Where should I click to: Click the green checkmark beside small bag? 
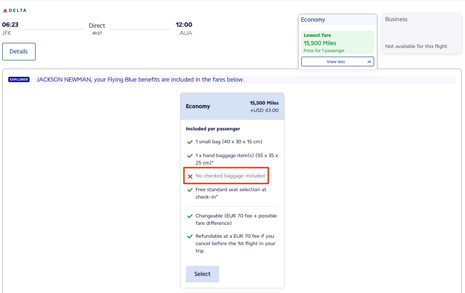(190, 142)
